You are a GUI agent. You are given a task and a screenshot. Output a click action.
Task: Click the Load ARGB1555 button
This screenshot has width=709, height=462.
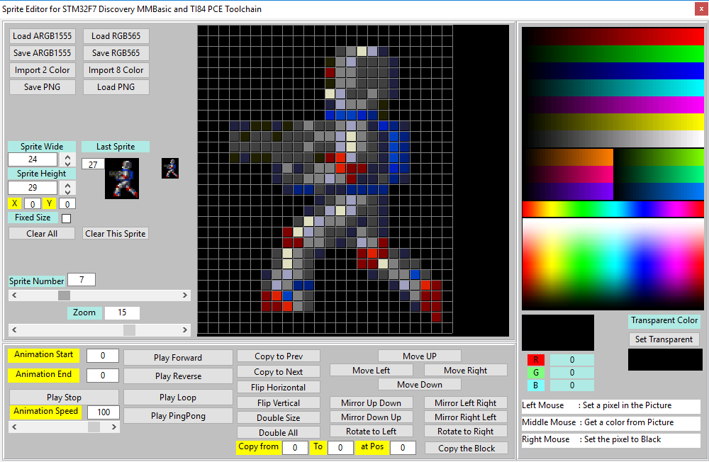click(x=42, y=36)
